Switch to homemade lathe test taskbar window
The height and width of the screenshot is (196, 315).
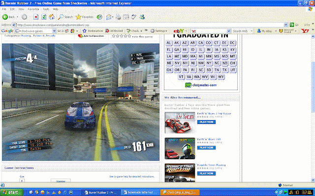pos(140,193)
